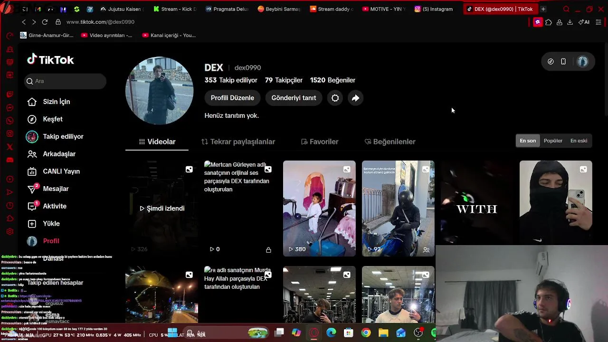Open CANLI Yayın live section
Screen dimensions: 608x342
pyautogui.click(x=53, y=171)
